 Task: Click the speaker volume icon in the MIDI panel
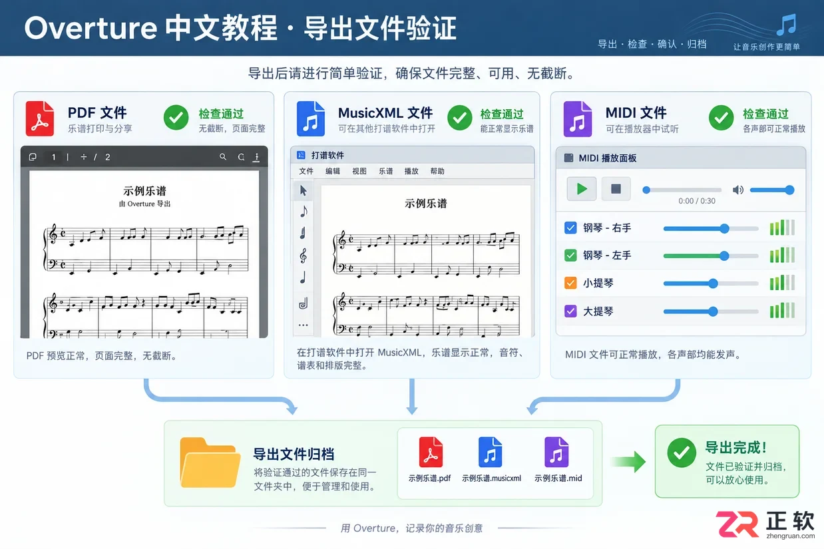(737, 190)
